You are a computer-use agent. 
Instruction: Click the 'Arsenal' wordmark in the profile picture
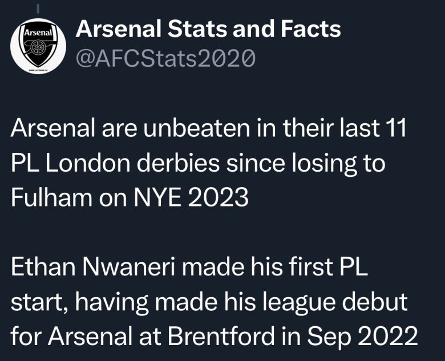coord(37,34)
